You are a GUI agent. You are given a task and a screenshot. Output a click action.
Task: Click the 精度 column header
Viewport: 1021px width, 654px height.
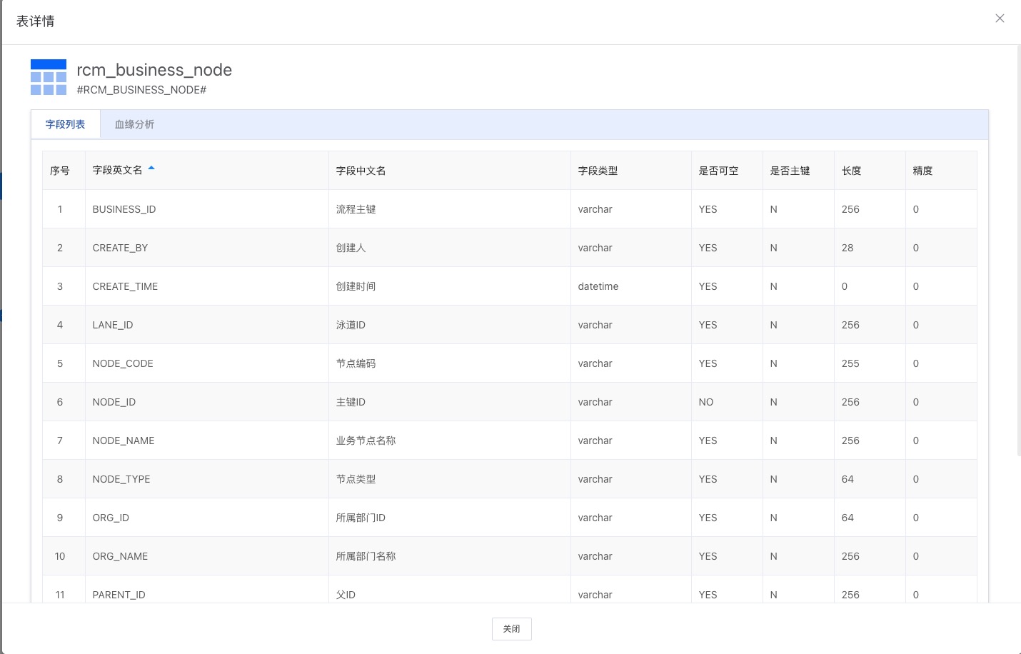[922, 170]
